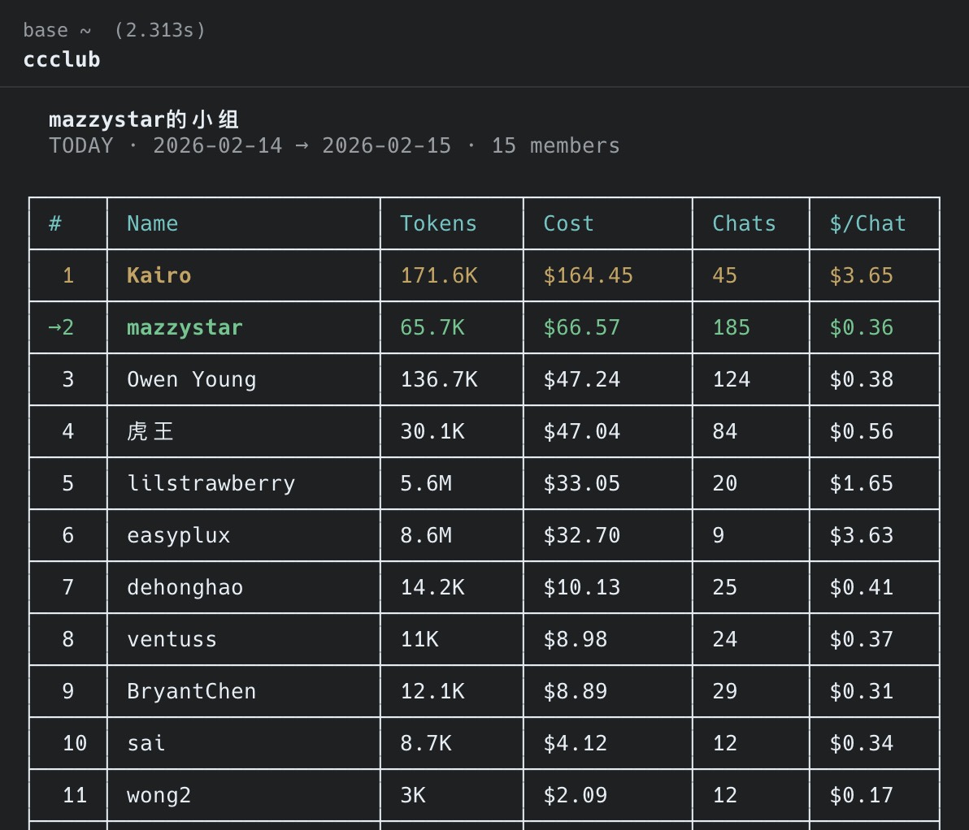This screenshot has height=830, width=969.
Task: Select the Name column header
Action: pos(152,223)
